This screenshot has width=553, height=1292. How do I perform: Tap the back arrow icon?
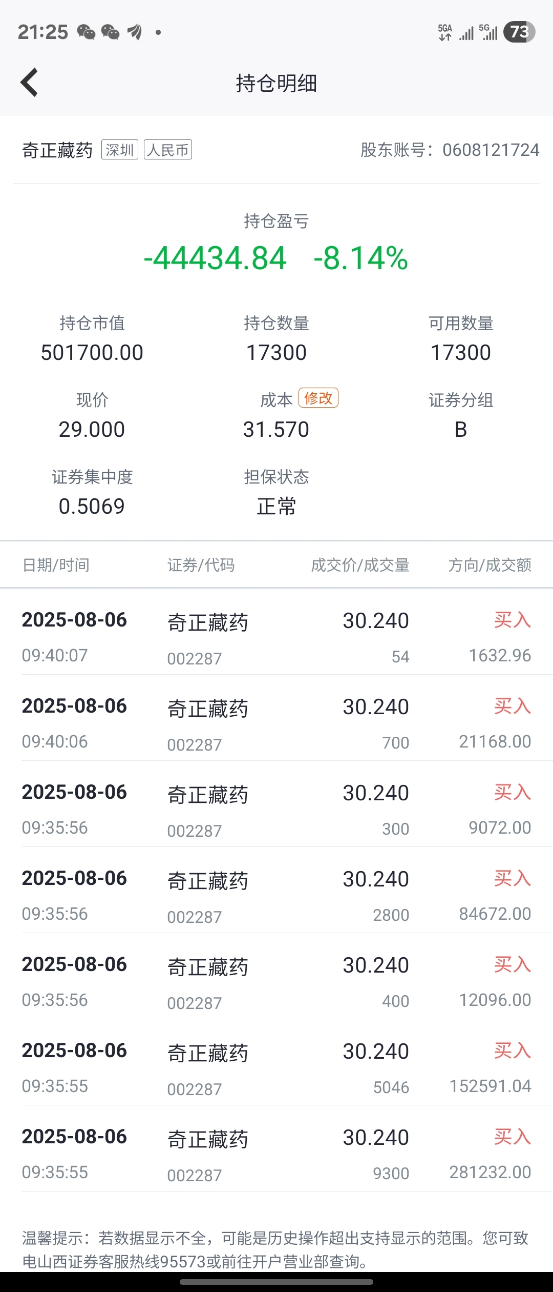29,83
